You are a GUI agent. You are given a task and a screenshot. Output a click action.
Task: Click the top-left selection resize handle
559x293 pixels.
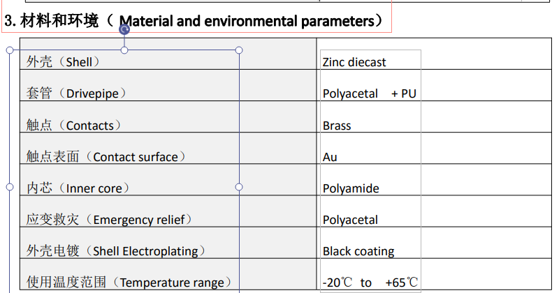pos(9,50)
